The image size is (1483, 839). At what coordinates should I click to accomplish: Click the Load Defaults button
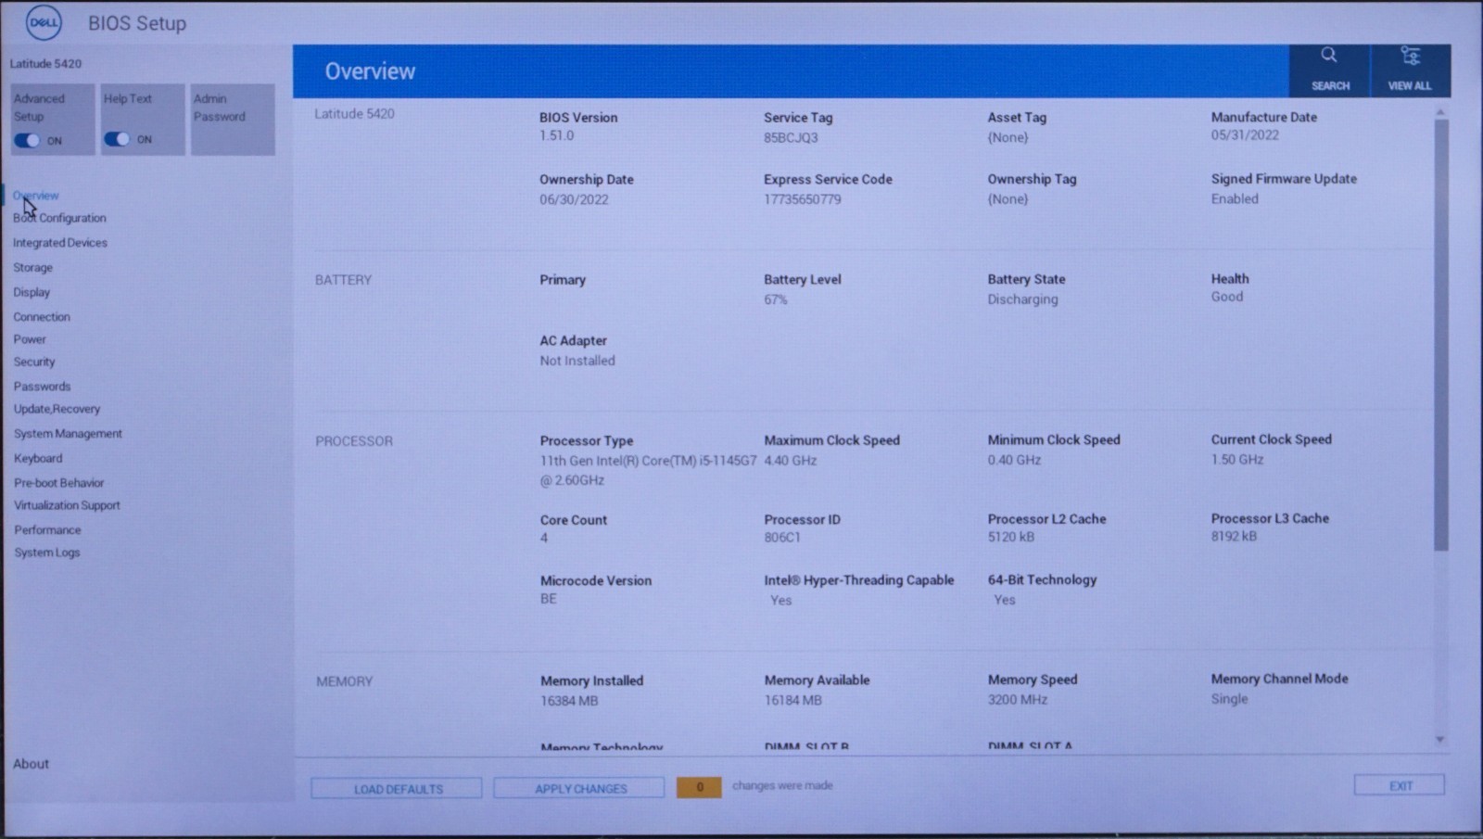pyautogui.click(x=397, y=788)
